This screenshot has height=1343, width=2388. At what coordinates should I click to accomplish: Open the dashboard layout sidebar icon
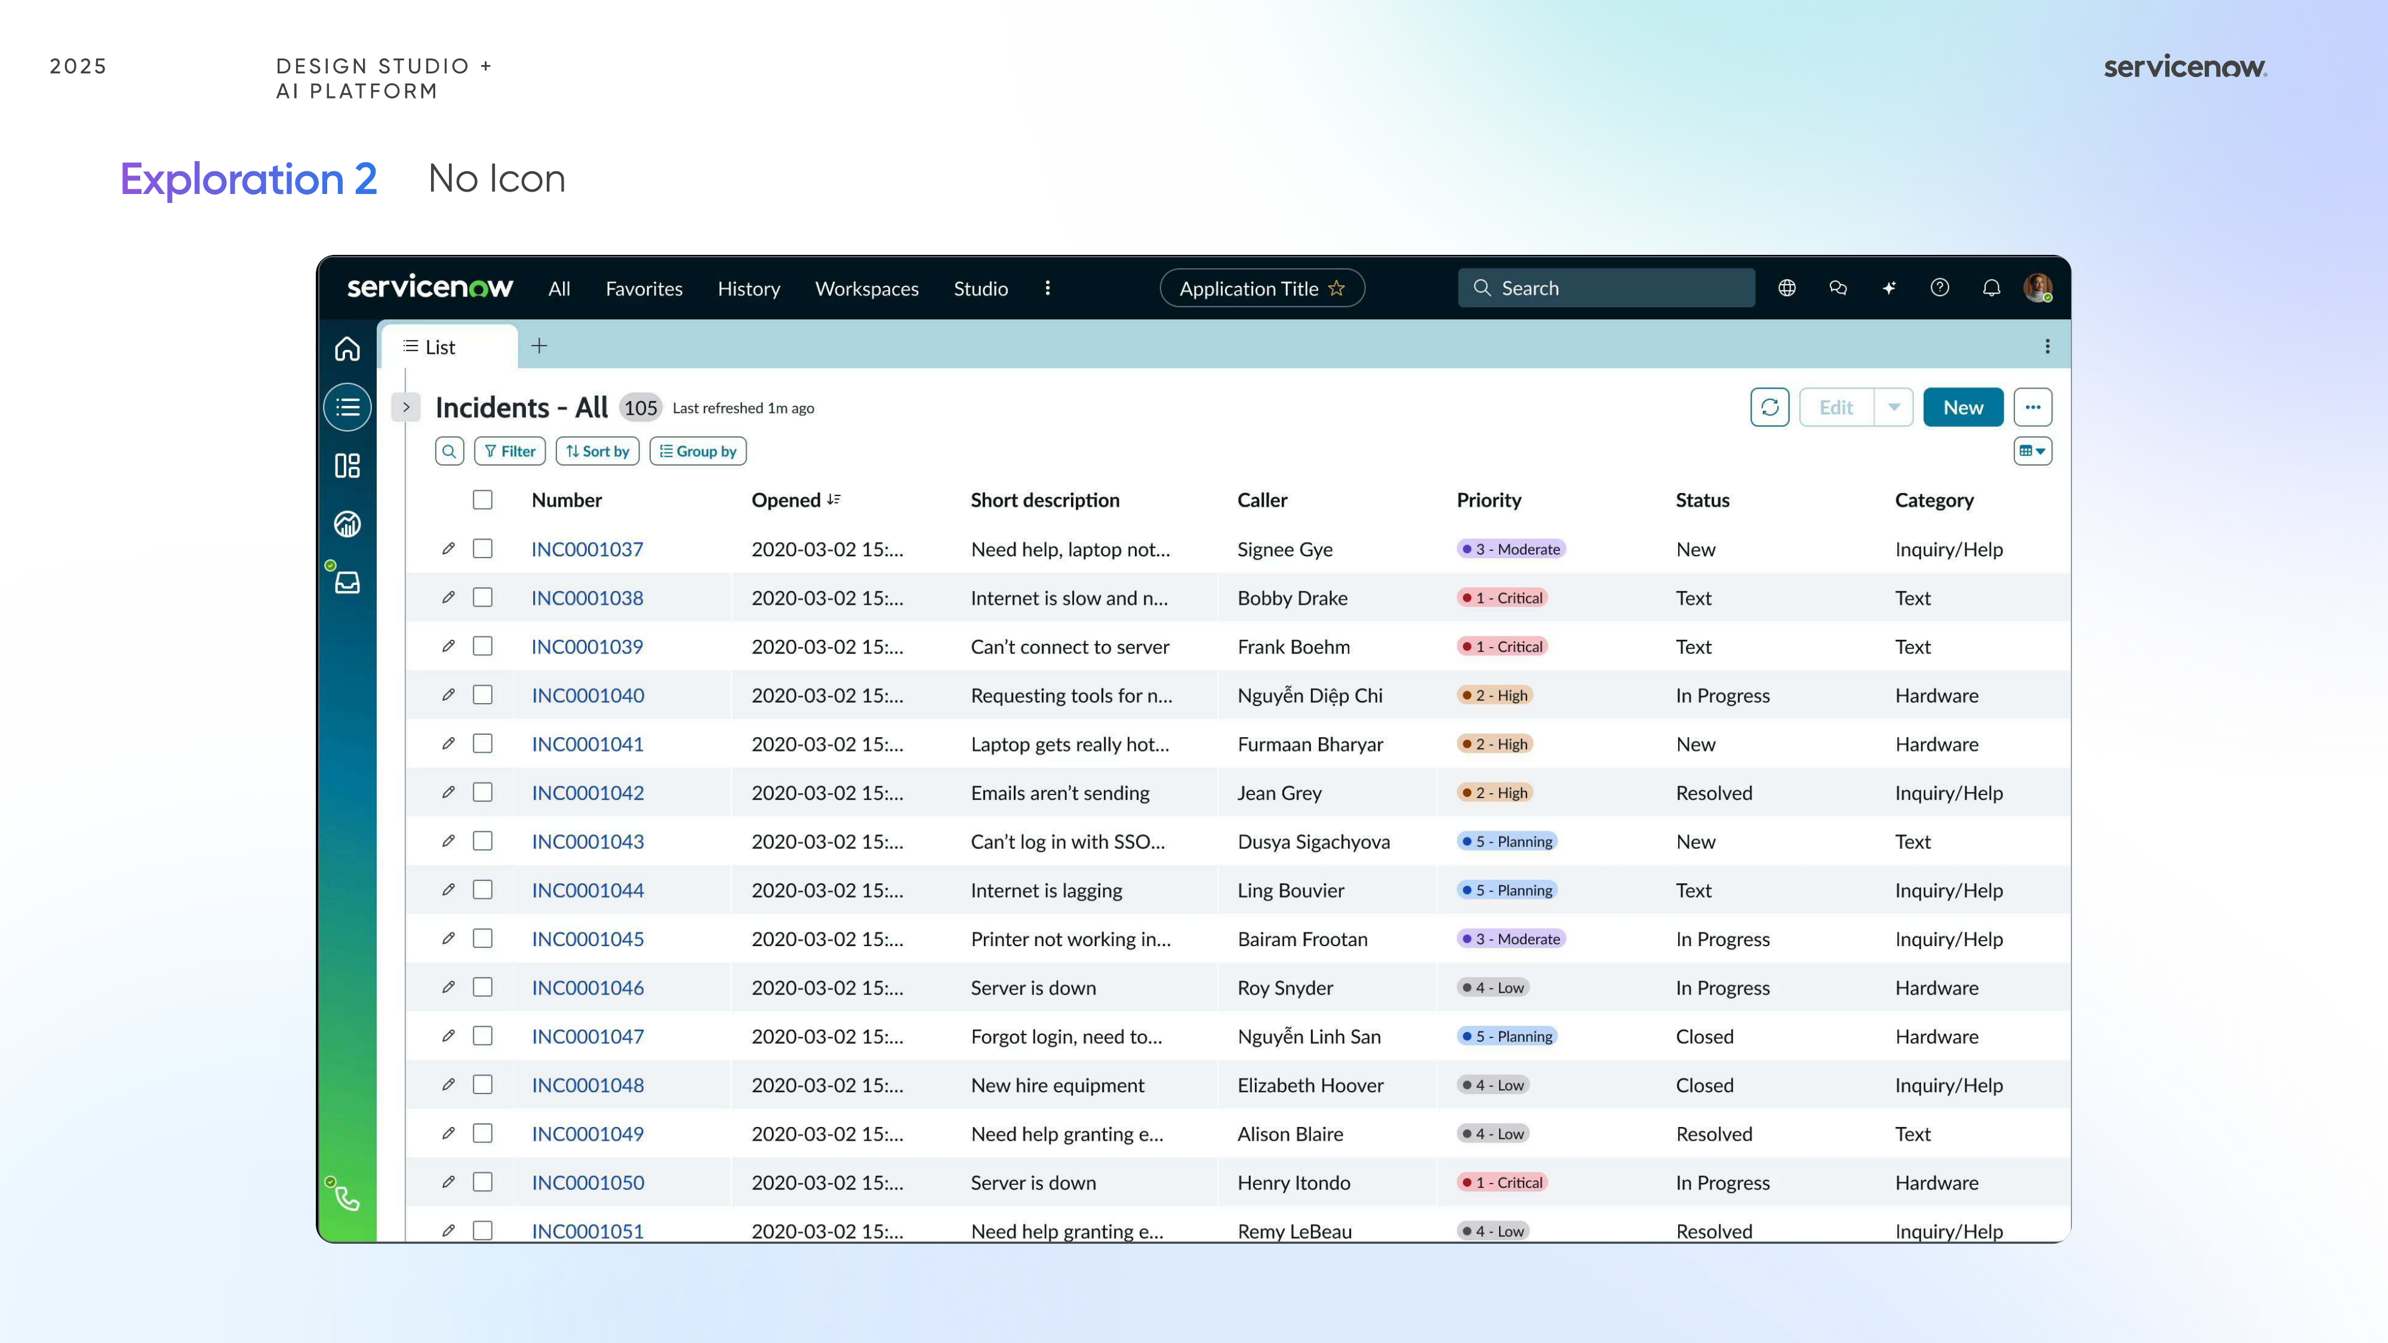[x=347, y=466]
